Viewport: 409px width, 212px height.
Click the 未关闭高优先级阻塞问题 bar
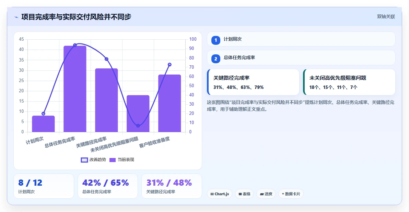[x=138, y=114]
